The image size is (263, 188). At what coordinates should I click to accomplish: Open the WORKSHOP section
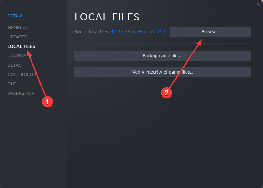click(x=21, y=93)
